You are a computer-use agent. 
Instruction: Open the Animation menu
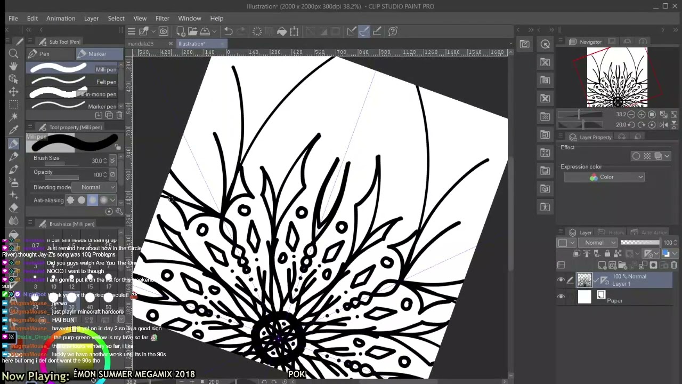click(x=61, y=18)
